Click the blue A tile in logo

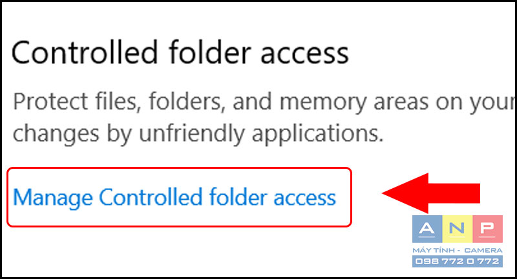[427, 229]
